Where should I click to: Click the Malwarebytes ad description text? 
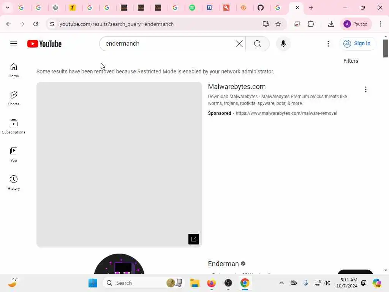(x=277, y=100)
